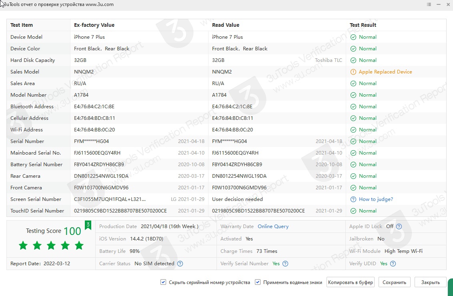Click the Carrier Status help question icon
The height and width of the screenshot is (296, 453).
point(180,264)
